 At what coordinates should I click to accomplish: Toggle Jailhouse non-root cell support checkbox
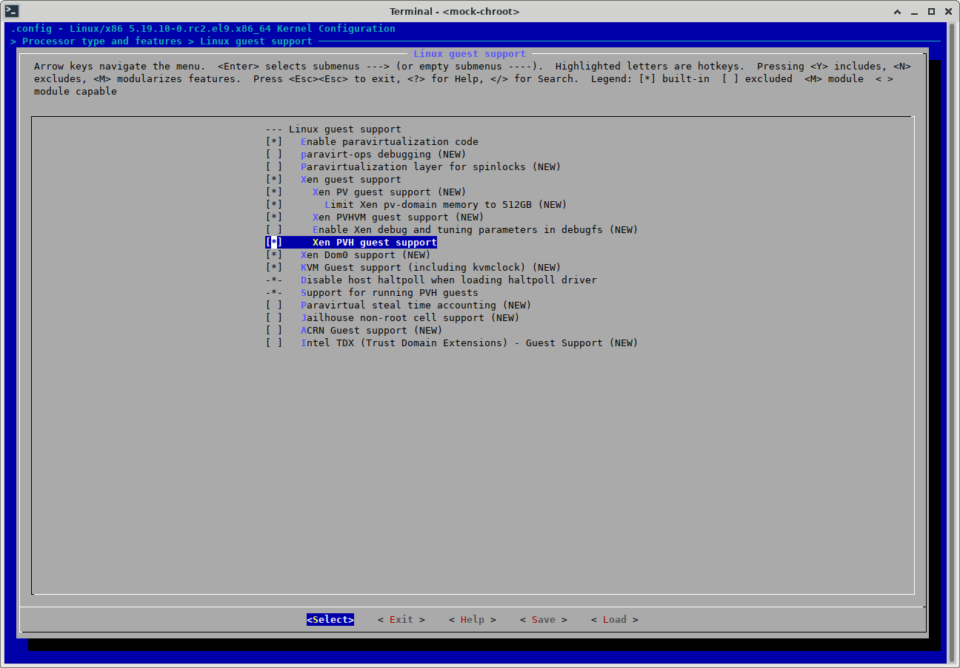tap(274, 317)
